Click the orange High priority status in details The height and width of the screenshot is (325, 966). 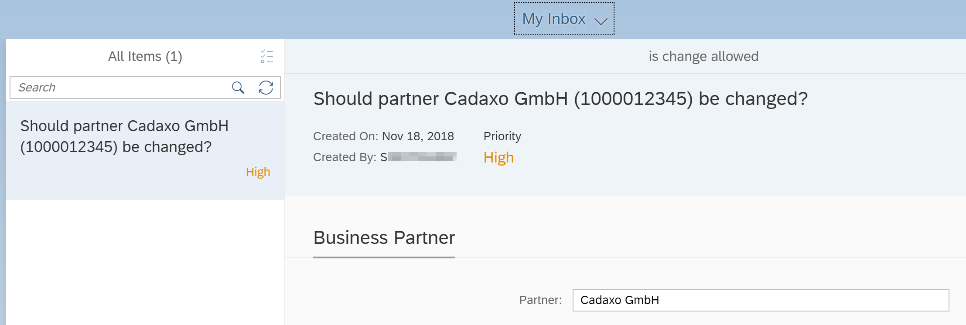point(498,157)
